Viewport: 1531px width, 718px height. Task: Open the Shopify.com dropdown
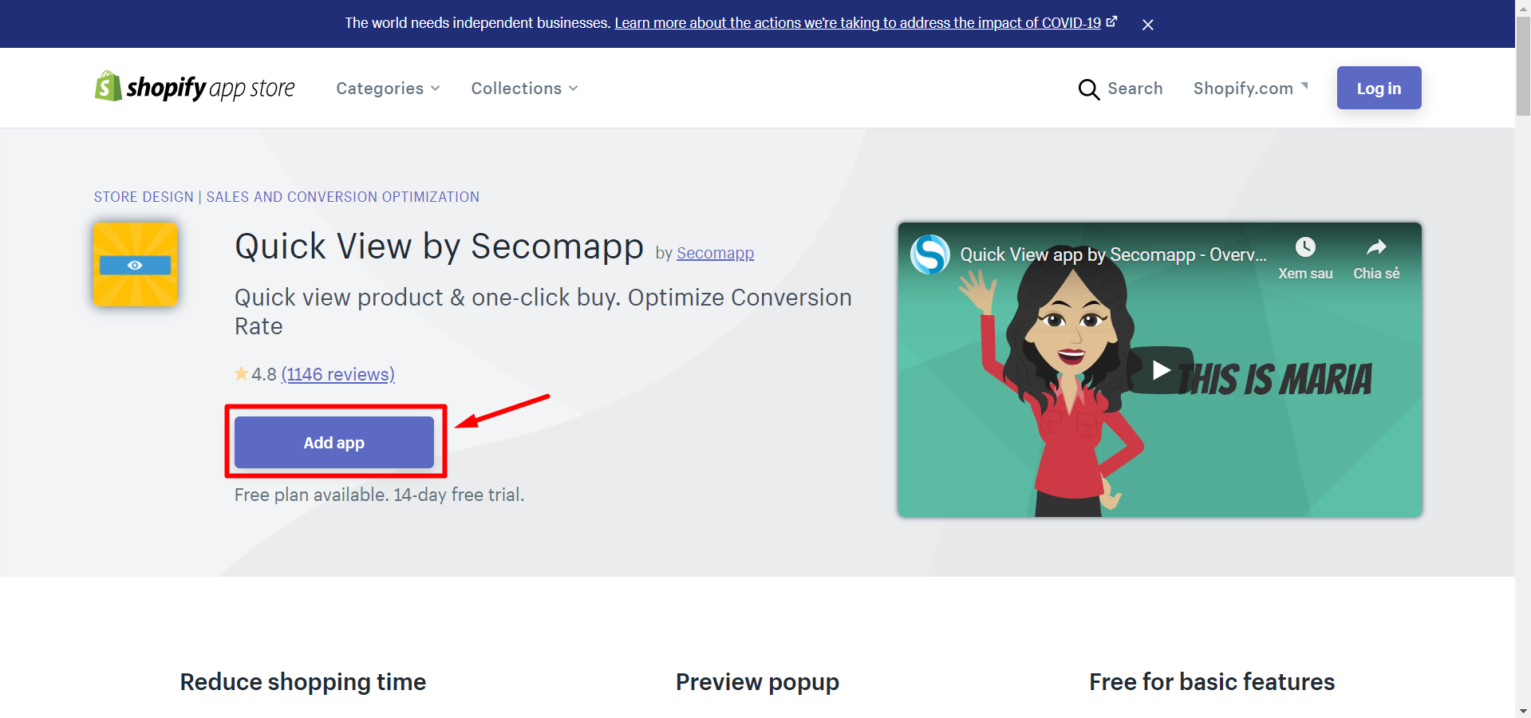click(1250, 89)
